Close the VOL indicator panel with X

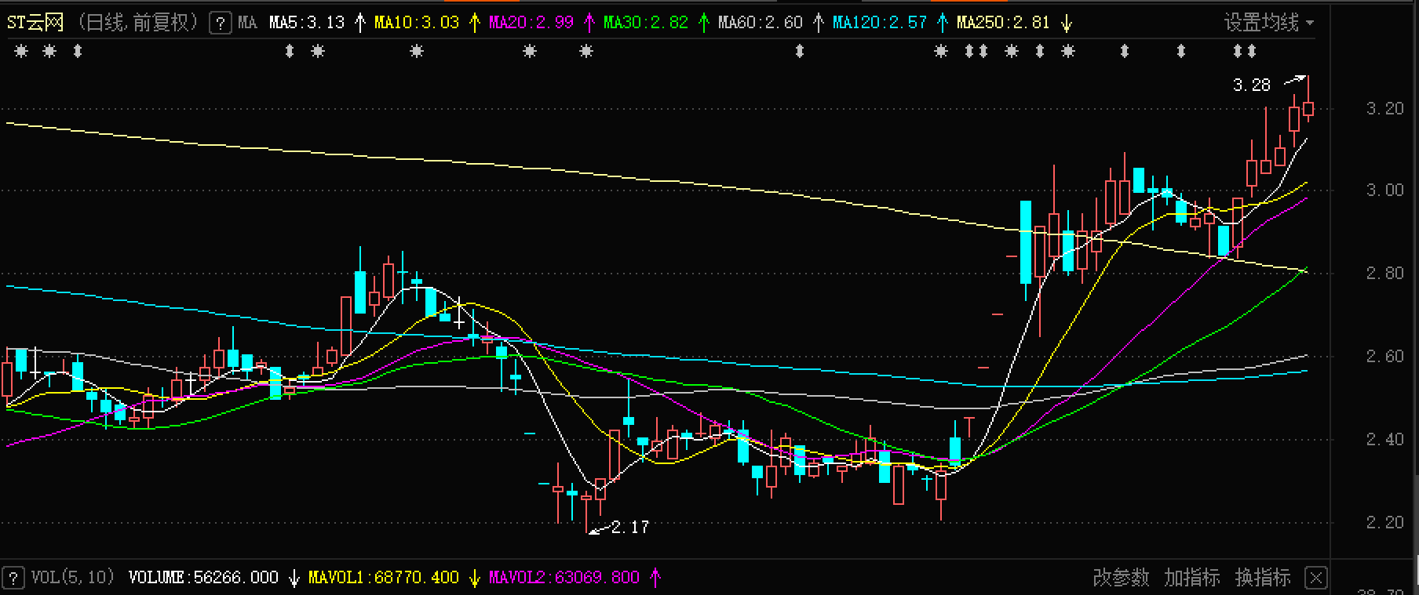(1317, 578)
